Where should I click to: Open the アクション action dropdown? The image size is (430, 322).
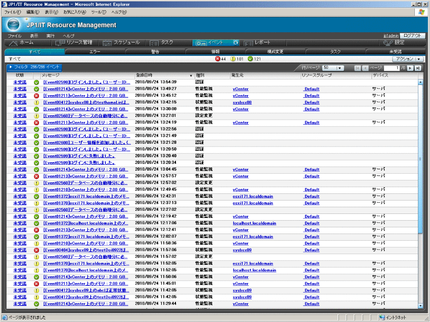(407, 59)
